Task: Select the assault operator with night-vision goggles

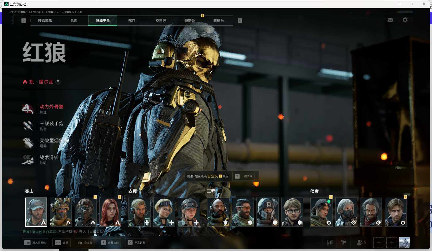Action: [86, 212]
